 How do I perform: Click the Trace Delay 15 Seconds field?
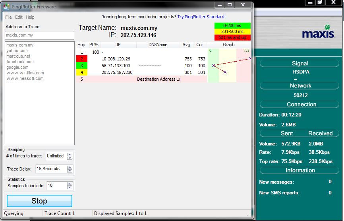point(51,169)
